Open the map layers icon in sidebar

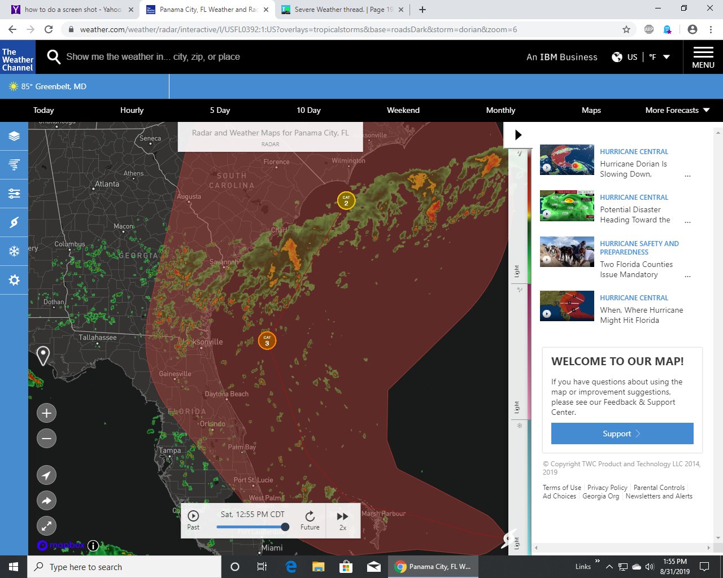coord(14,136)
